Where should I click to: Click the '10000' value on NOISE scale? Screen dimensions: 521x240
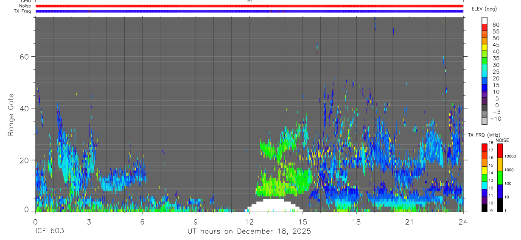[x=510, y=157]
